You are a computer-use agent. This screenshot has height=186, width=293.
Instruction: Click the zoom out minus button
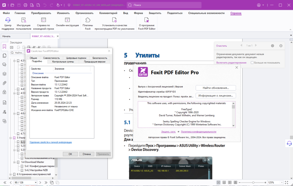[240, 183]
